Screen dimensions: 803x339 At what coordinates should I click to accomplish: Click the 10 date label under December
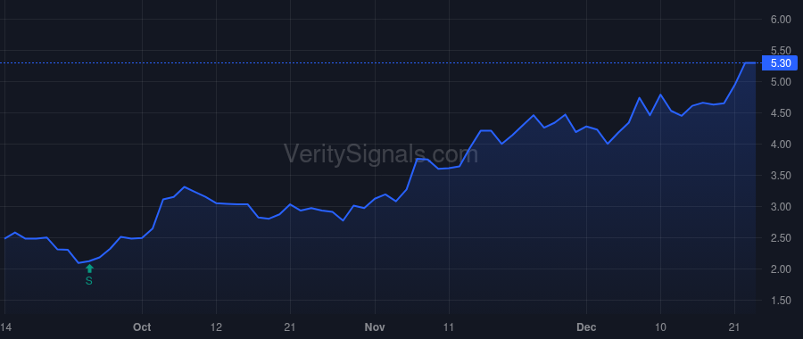(x=660, y=327)
